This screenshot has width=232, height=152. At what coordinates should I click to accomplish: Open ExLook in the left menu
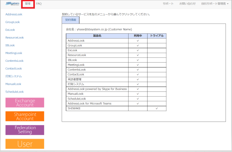pos(10,30)
